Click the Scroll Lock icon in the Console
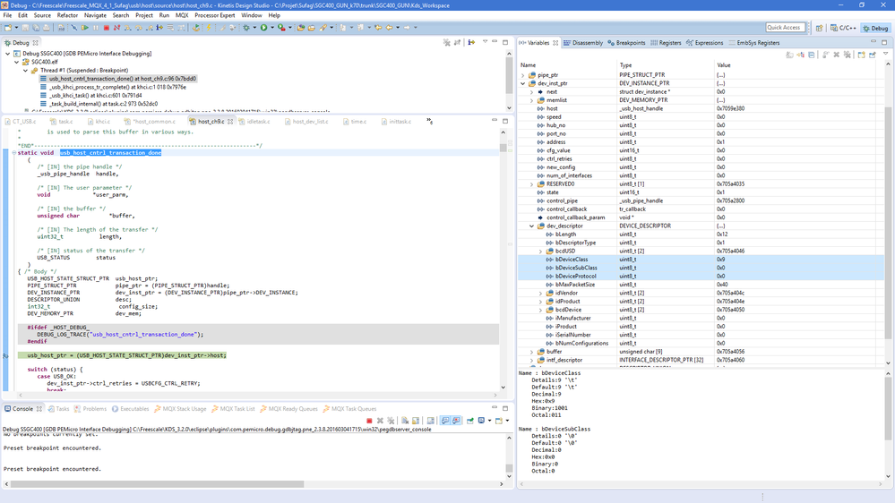The image size is (895, 503). coord(416,421)
